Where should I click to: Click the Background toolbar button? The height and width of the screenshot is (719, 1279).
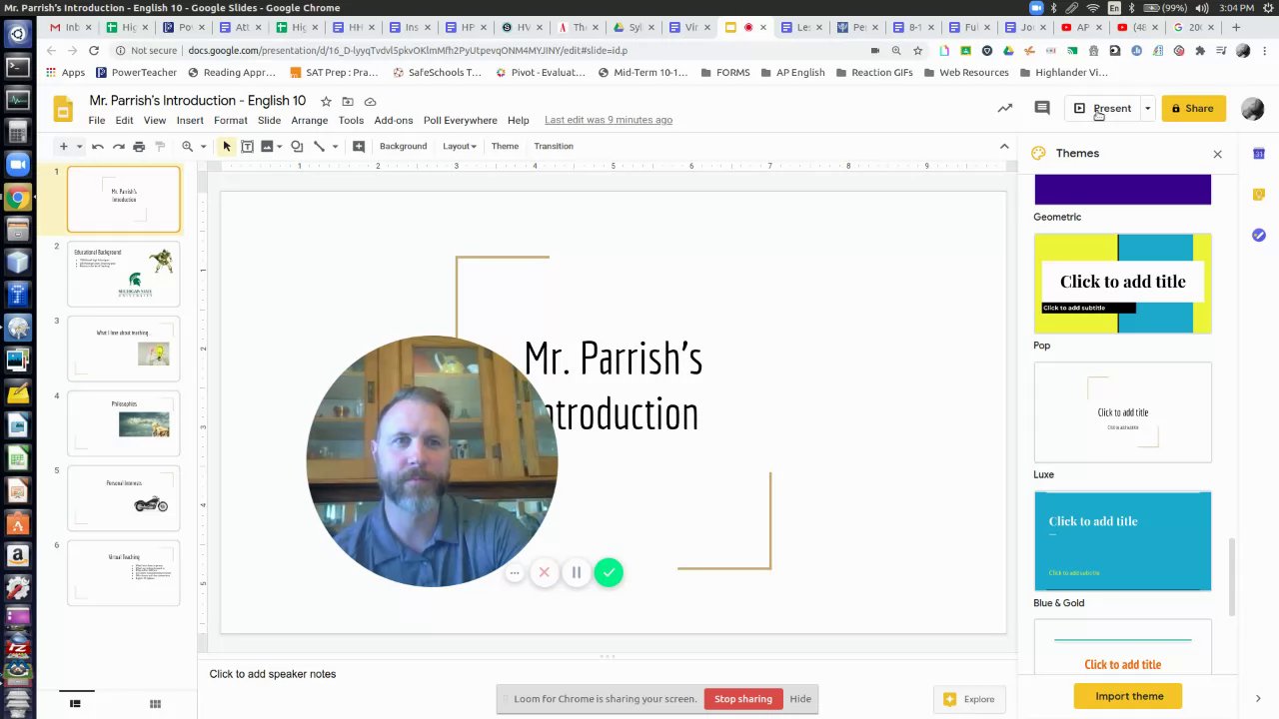tap(403, 147)
